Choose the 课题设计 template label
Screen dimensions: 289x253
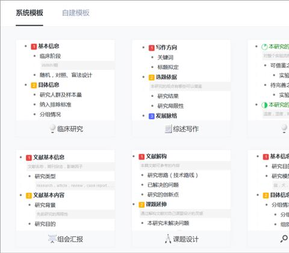tap(186, 239)
